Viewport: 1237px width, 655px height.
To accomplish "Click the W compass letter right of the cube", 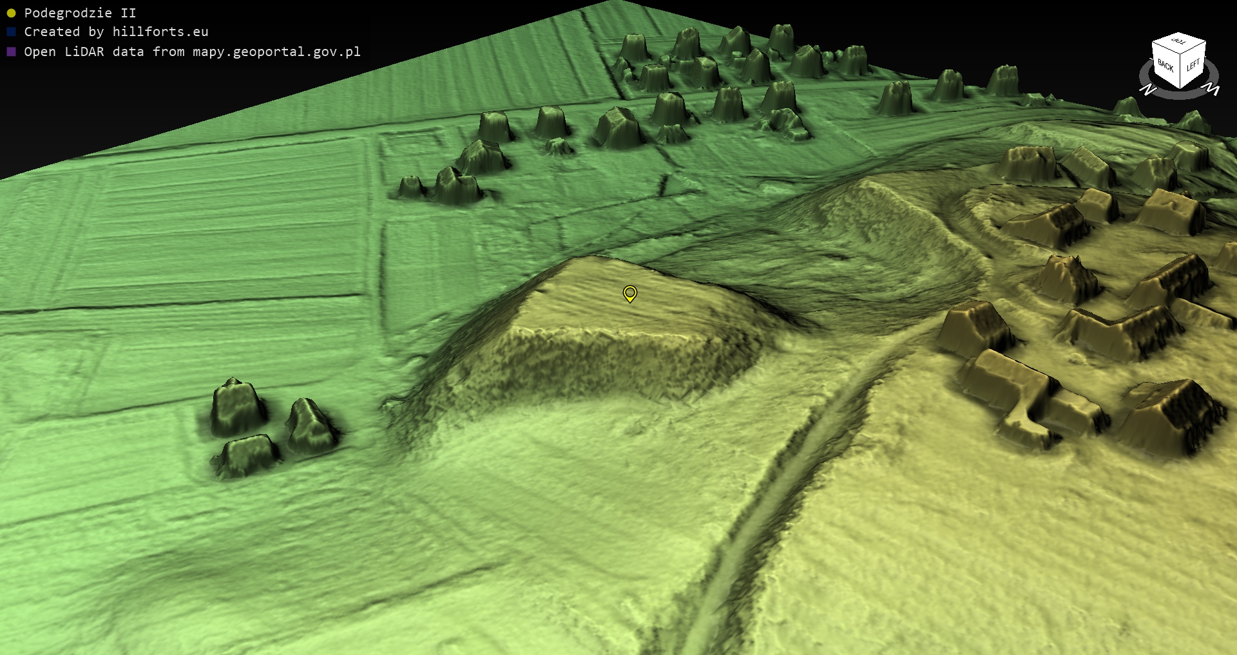I will click(x=1212, y=89).
